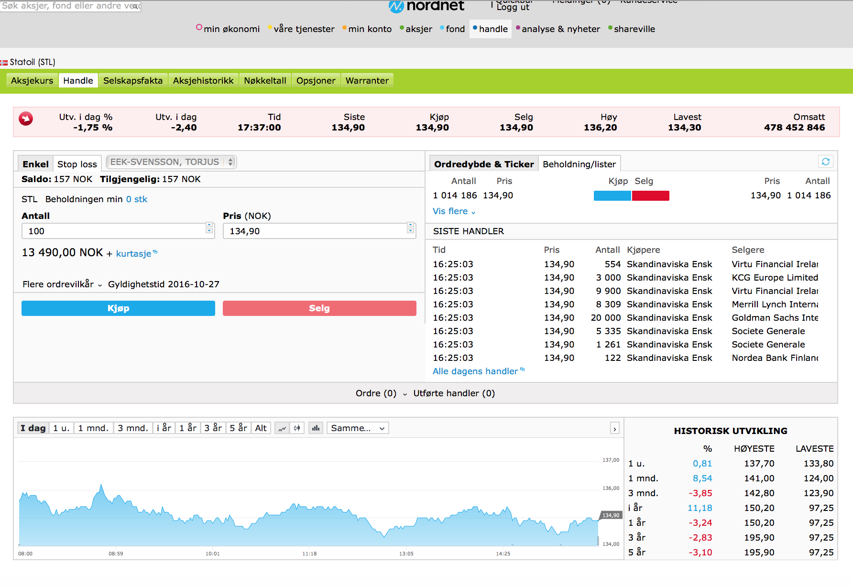Expand Vis flere order depth rows
The image size is (853, 586).
(454, 211)
